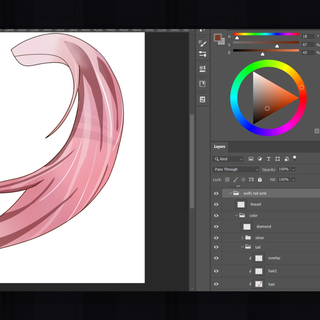Image resolution: width=320 pixels, height=320 pixels.
Task: Hide the wolfy tail pink group
Action: click(216, 193)
